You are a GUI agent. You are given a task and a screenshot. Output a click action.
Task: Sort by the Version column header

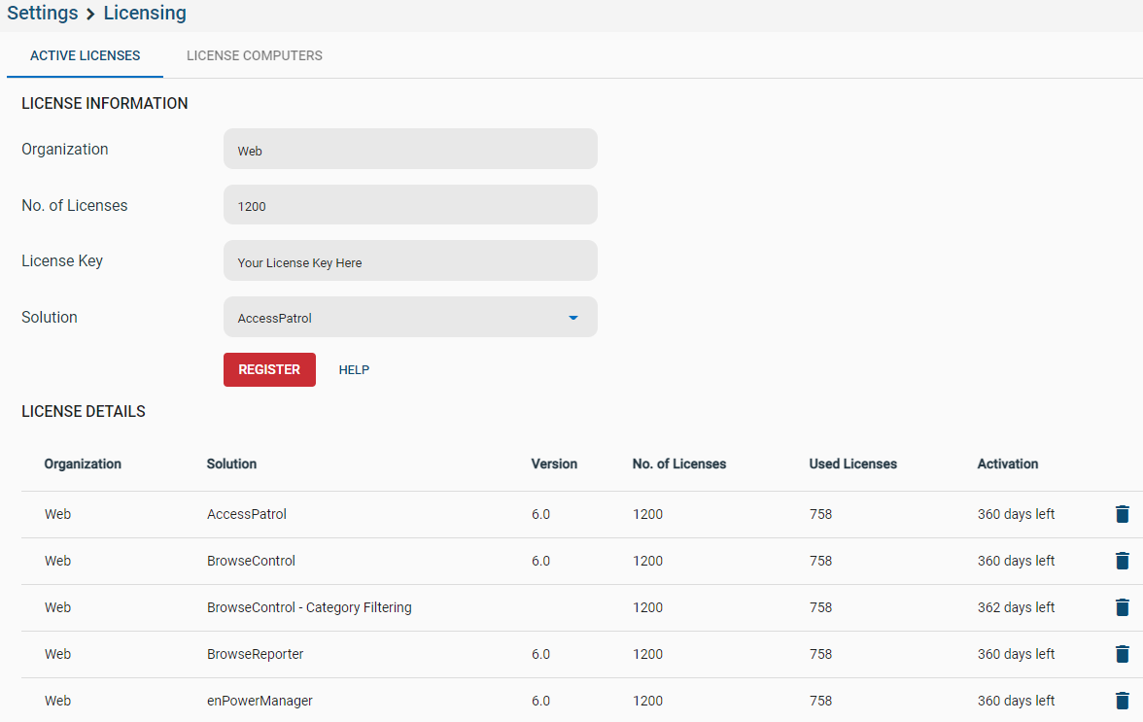tap(554, 464)
